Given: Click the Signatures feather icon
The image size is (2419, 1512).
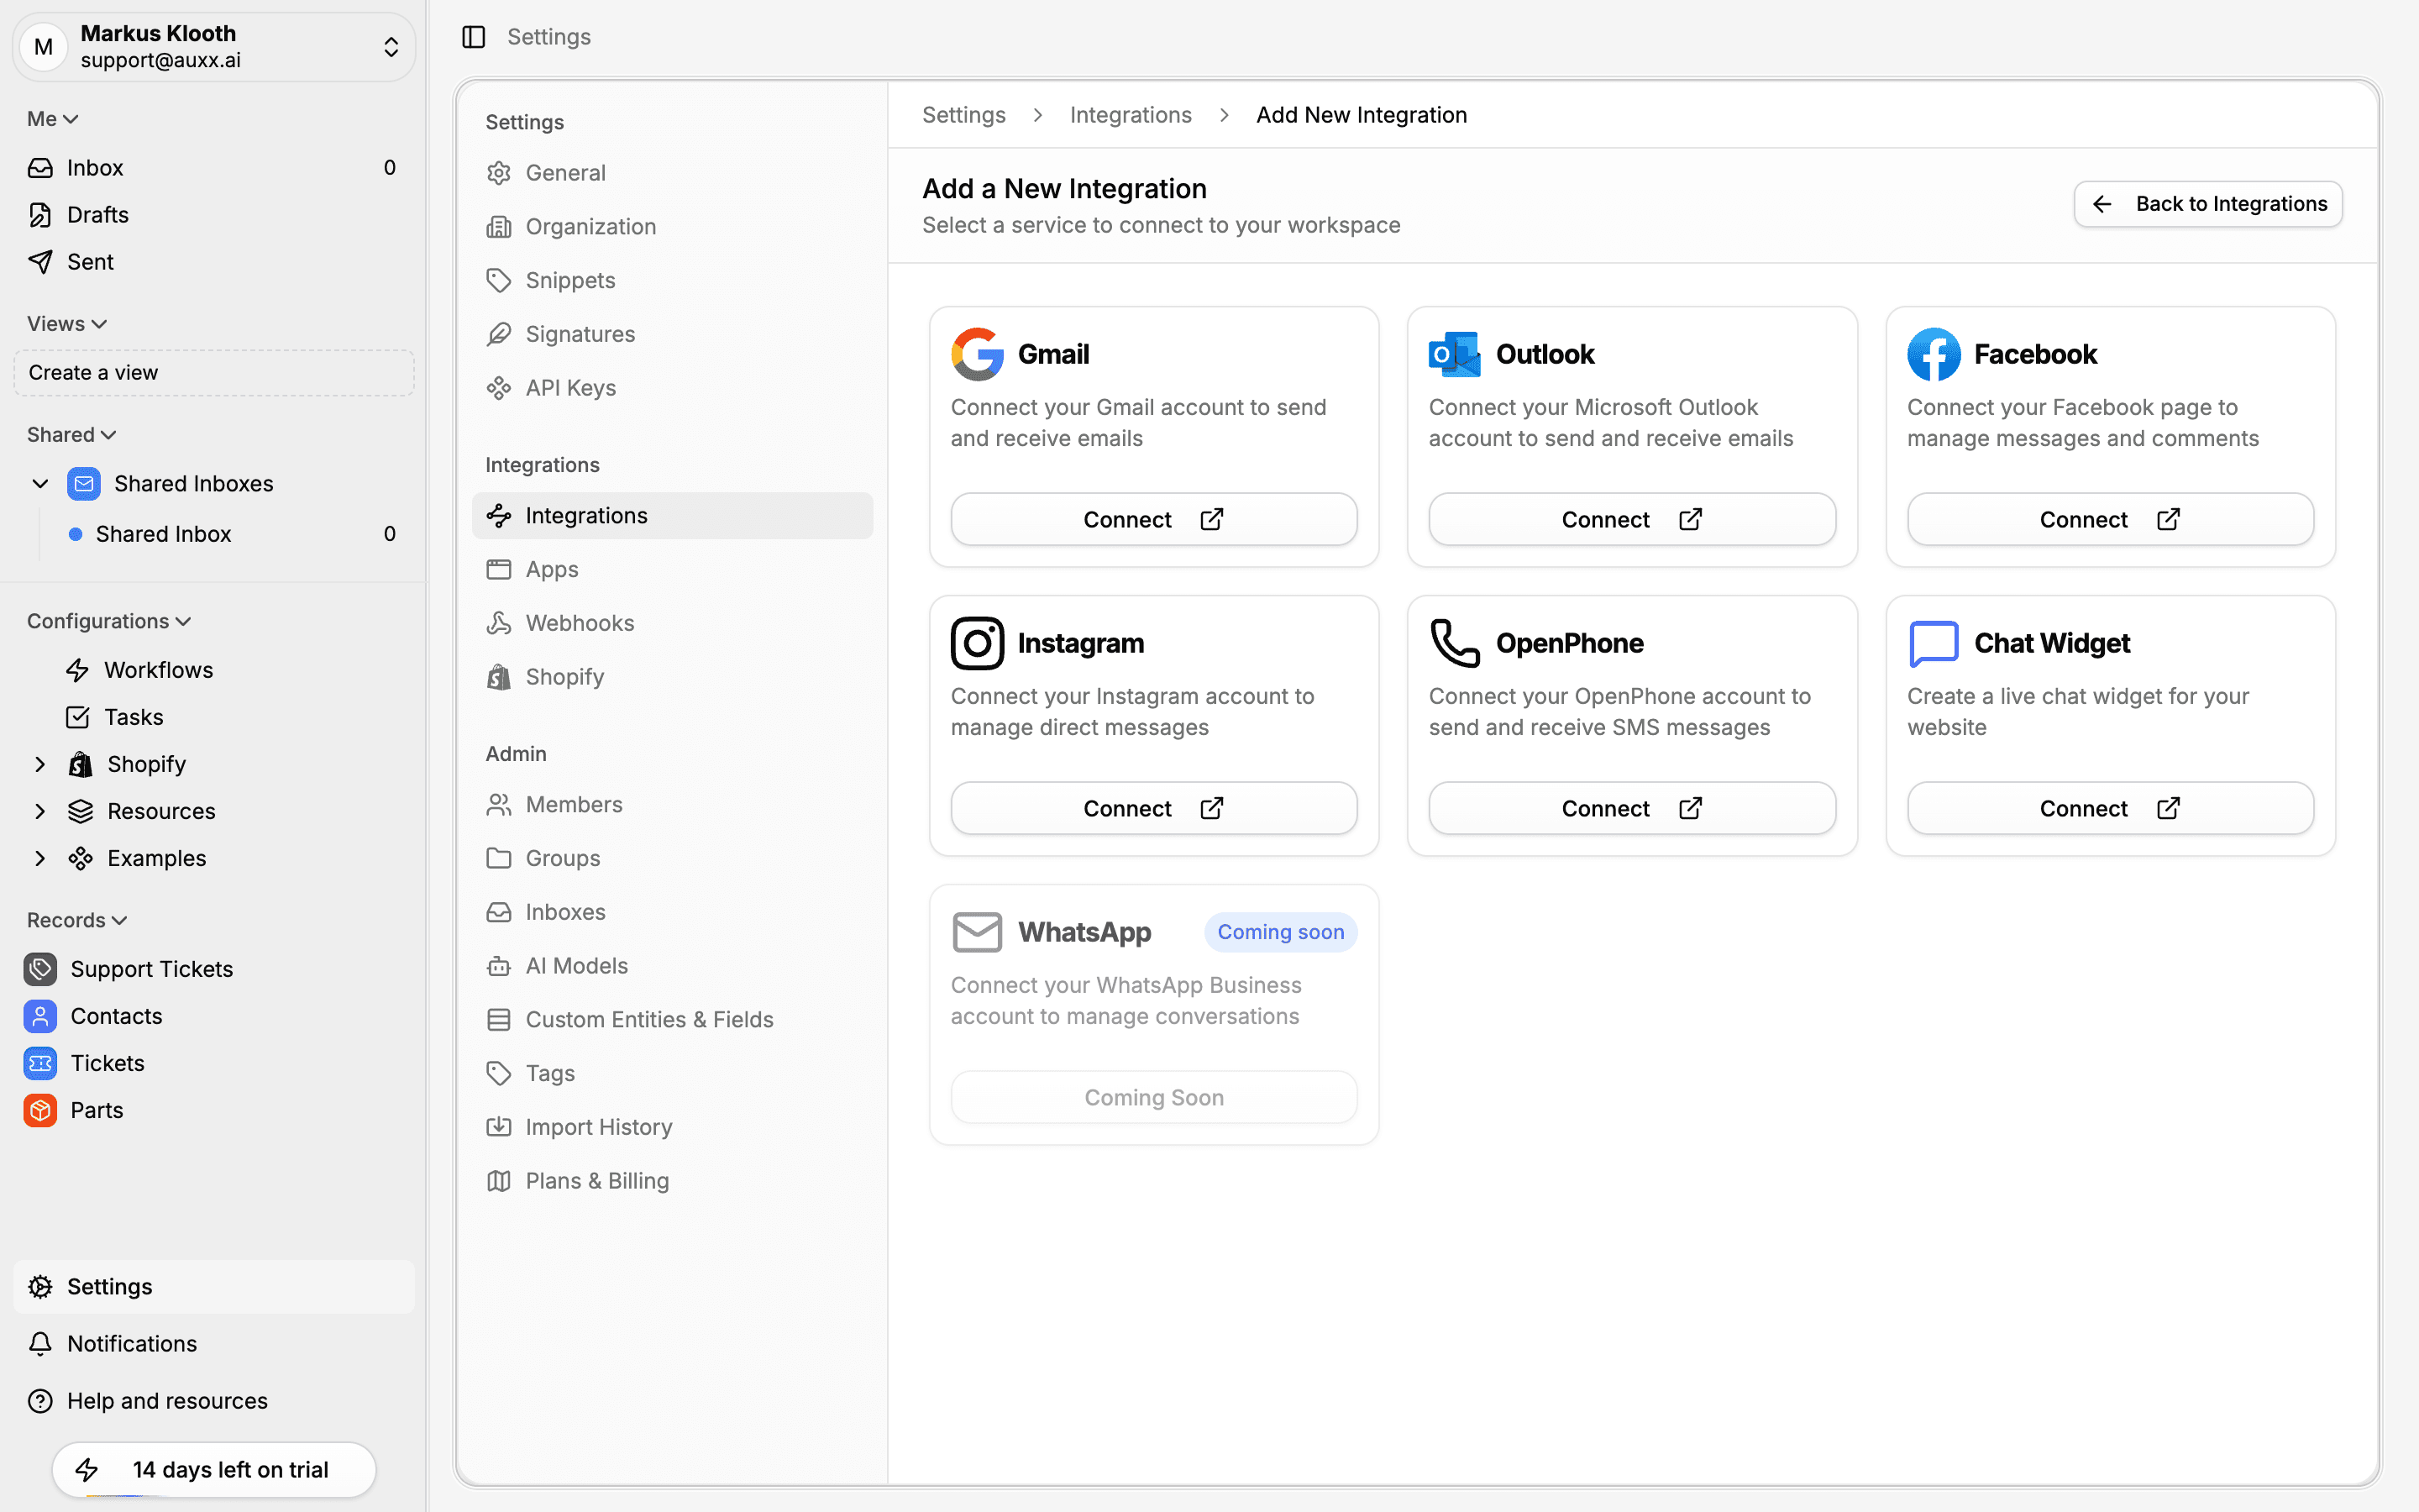Looking at the screenshot, I should tap(499, 334).
